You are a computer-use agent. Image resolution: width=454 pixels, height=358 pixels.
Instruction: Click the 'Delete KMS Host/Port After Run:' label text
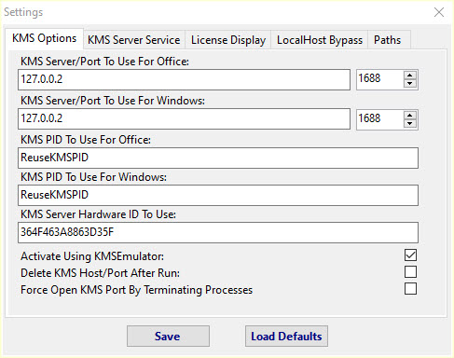(100, 273)
